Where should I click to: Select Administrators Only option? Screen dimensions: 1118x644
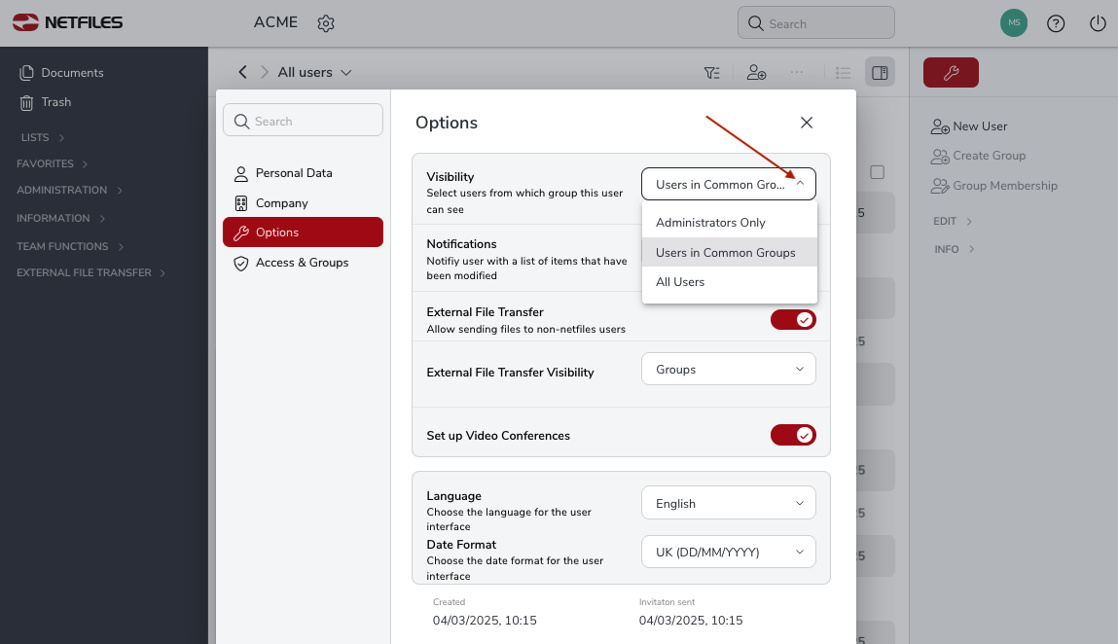[x=730, y=223]
